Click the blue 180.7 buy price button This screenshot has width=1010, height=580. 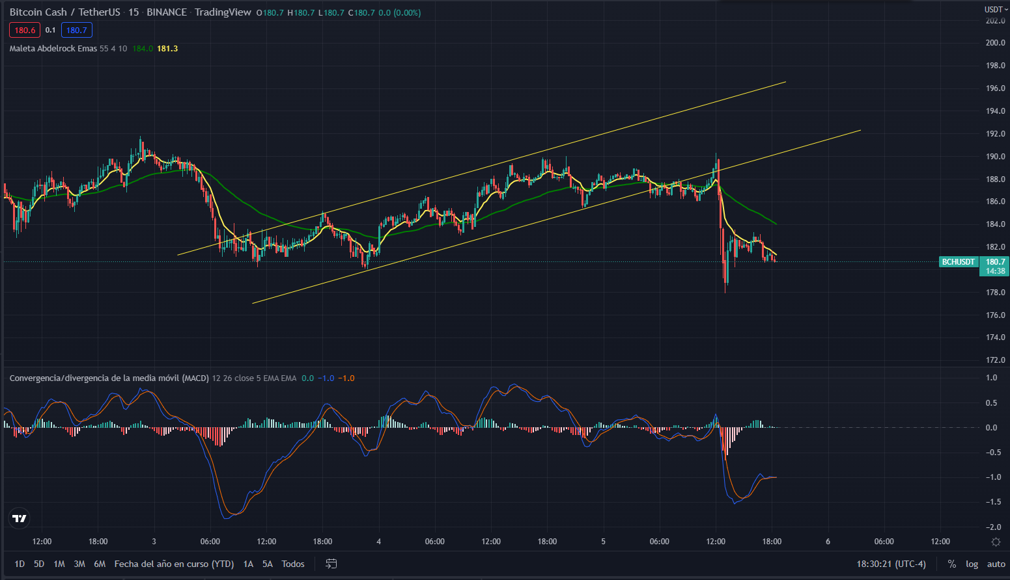click(x=77, y=30)
